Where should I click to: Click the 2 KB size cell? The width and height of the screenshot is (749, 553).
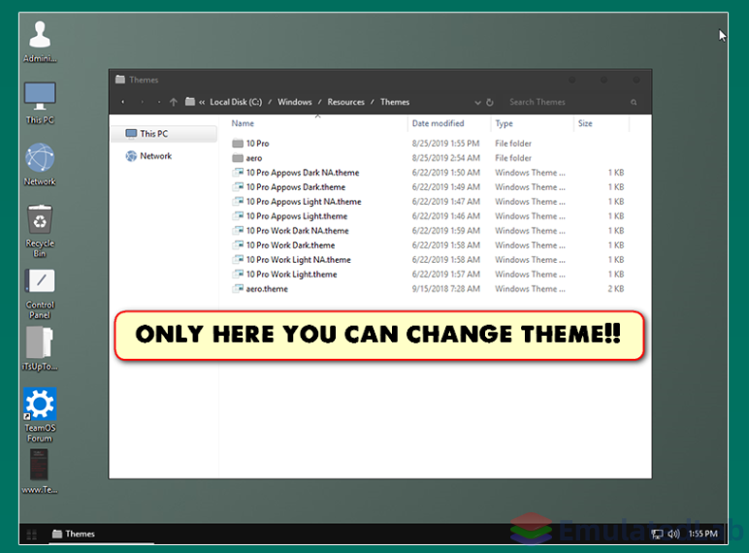[x=616, y=289]
